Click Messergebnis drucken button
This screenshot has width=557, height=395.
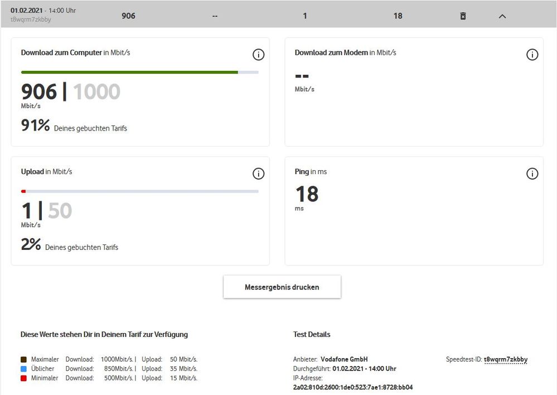coord(282,287)
